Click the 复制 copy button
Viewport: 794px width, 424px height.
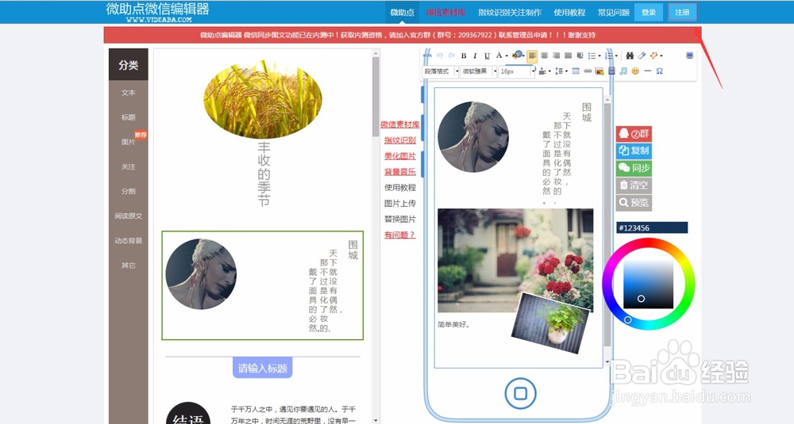pos(634,151)
